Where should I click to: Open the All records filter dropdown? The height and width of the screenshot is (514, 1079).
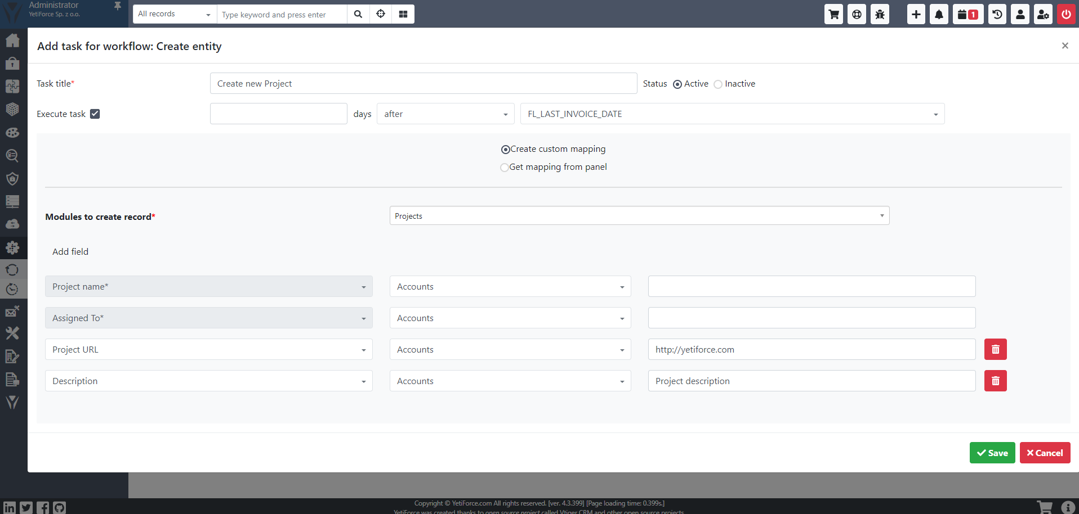pyautogui.click(x=173, y=13)
